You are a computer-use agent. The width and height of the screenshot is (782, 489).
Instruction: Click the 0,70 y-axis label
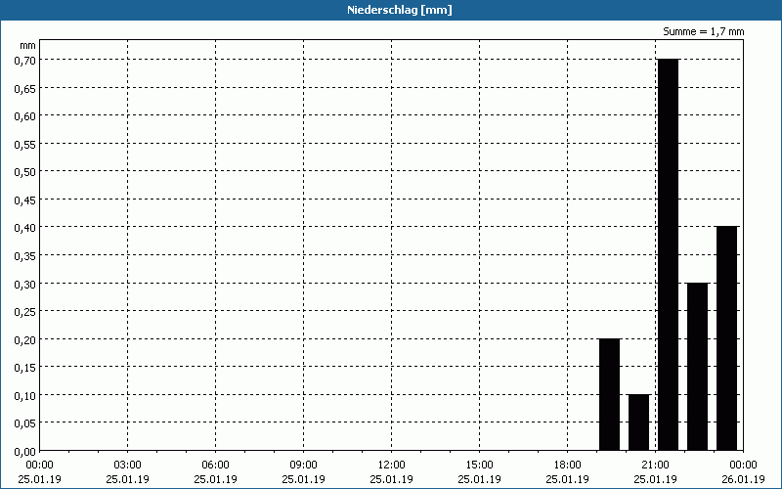point(25,61)
